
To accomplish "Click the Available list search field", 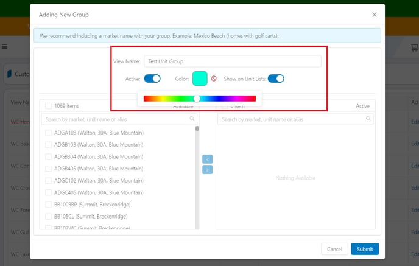I will pos(119,119).
